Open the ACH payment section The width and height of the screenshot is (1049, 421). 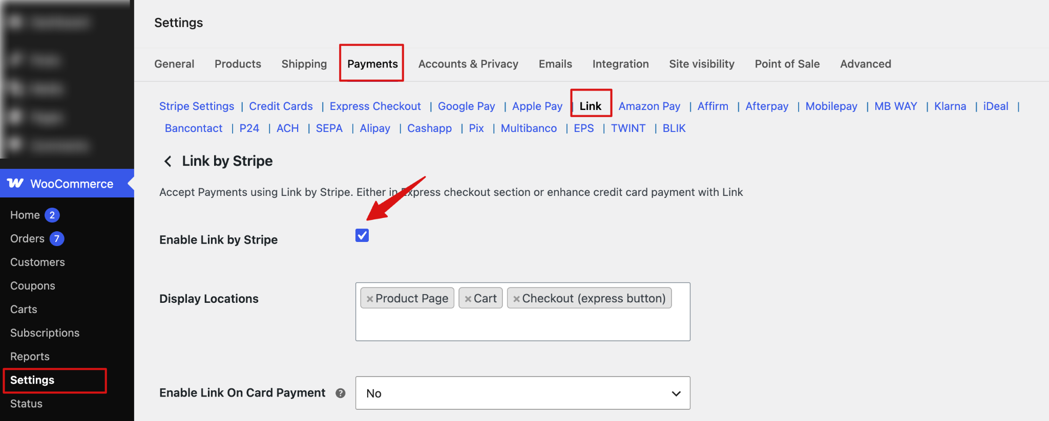[287, 128]
